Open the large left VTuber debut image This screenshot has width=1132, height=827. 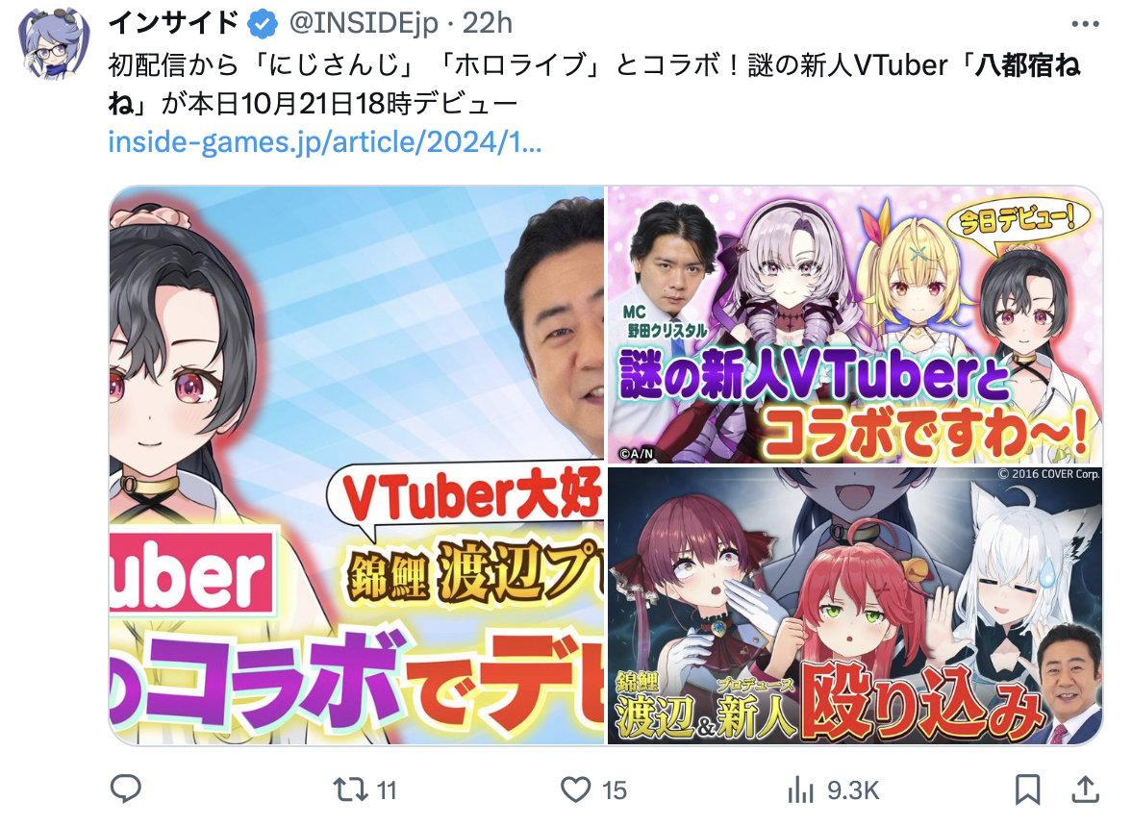click(357, 465)
